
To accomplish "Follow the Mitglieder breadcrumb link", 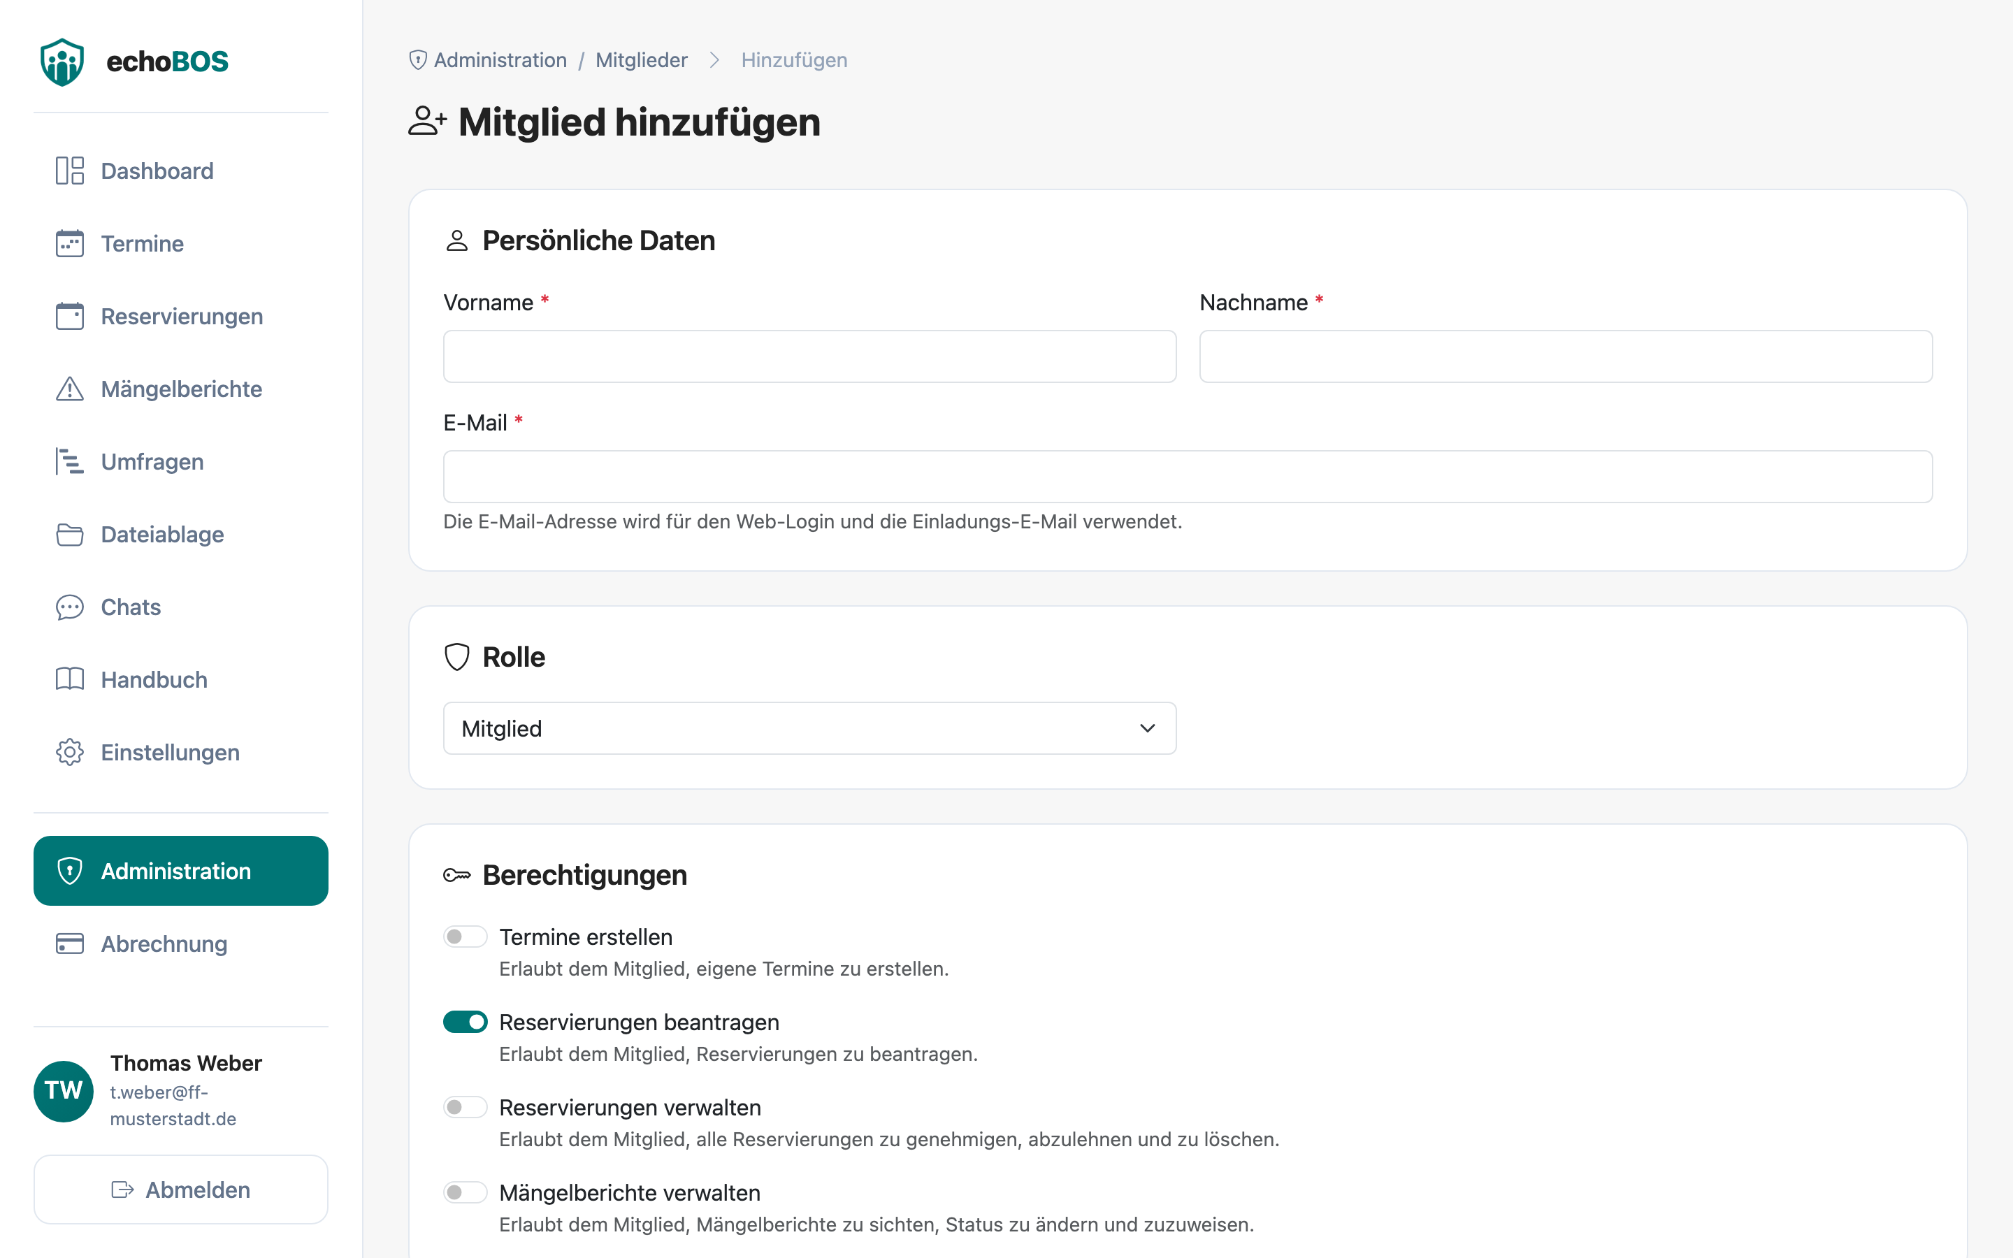I will (x=642, y=60).
